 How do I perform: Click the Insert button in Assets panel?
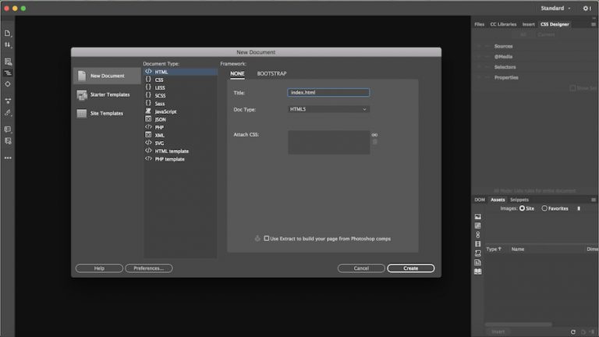click(x=498, y=332)
